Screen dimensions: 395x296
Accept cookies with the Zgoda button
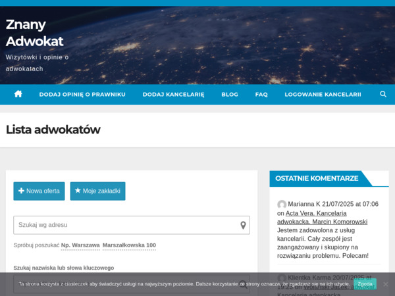365,284
